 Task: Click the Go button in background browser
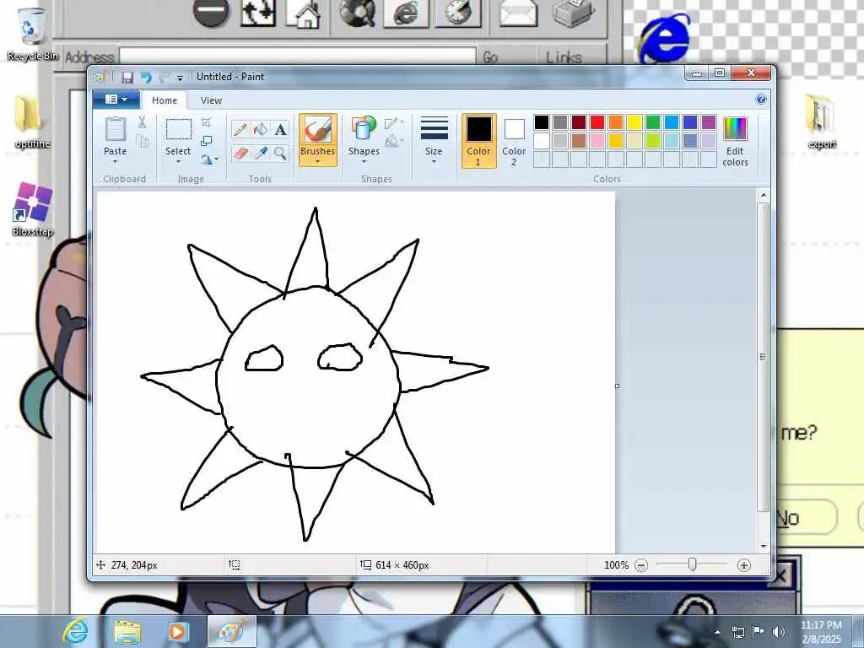click(490, 57)
